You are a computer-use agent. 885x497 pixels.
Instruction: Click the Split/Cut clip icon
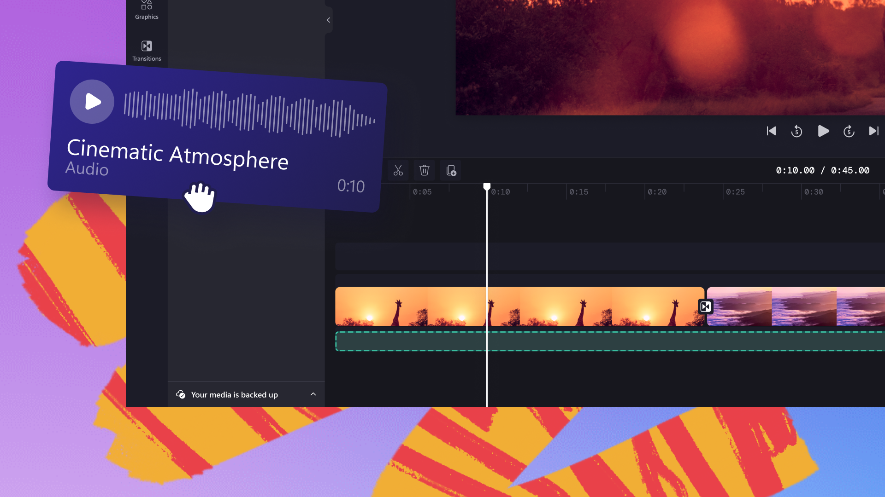398,170
